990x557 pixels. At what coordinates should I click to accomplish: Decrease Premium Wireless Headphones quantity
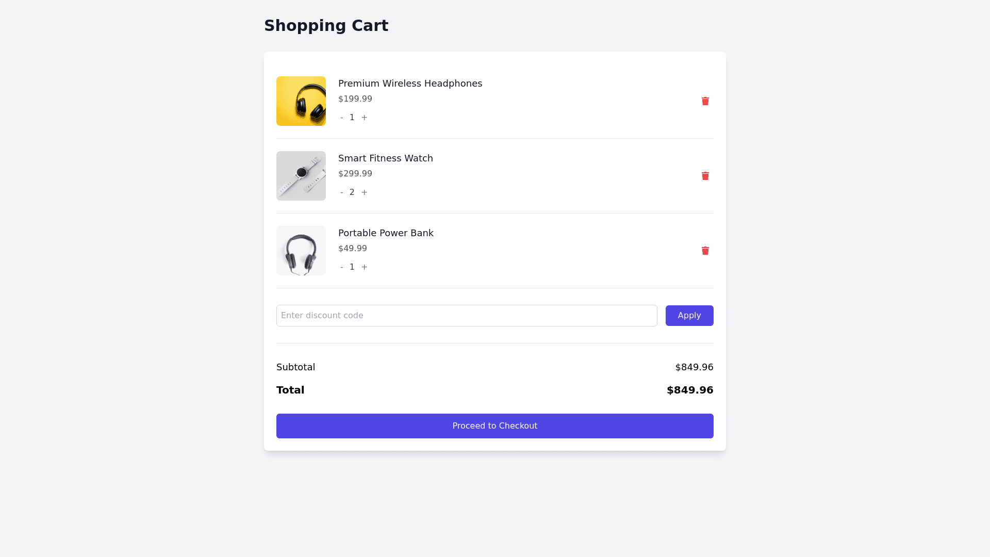tap(341, 118)
